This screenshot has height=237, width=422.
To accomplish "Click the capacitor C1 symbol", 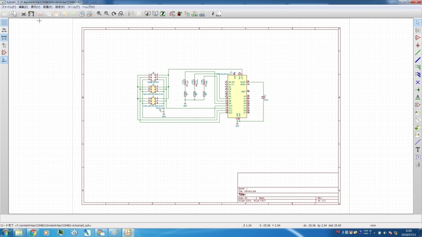I will [x=263, y=97].
